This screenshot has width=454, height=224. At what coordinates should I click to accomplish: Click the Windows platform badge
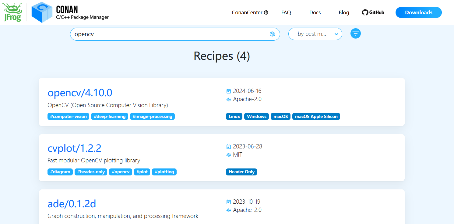(x=257, y=117)
